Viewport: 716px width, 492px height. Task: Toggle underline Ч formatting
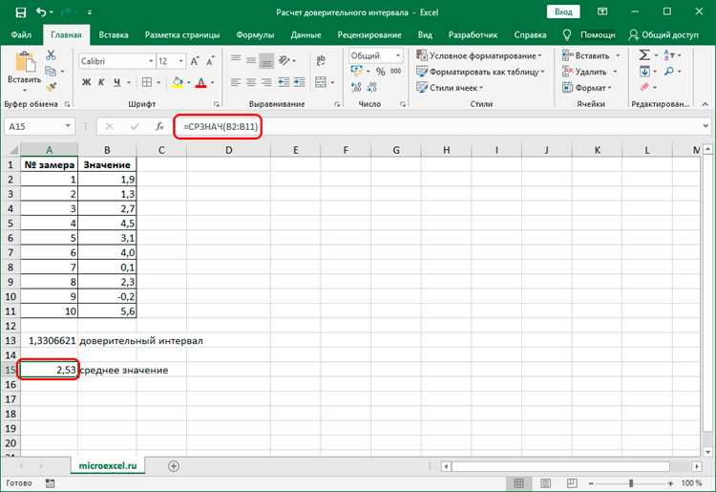[x=117, y=82]
